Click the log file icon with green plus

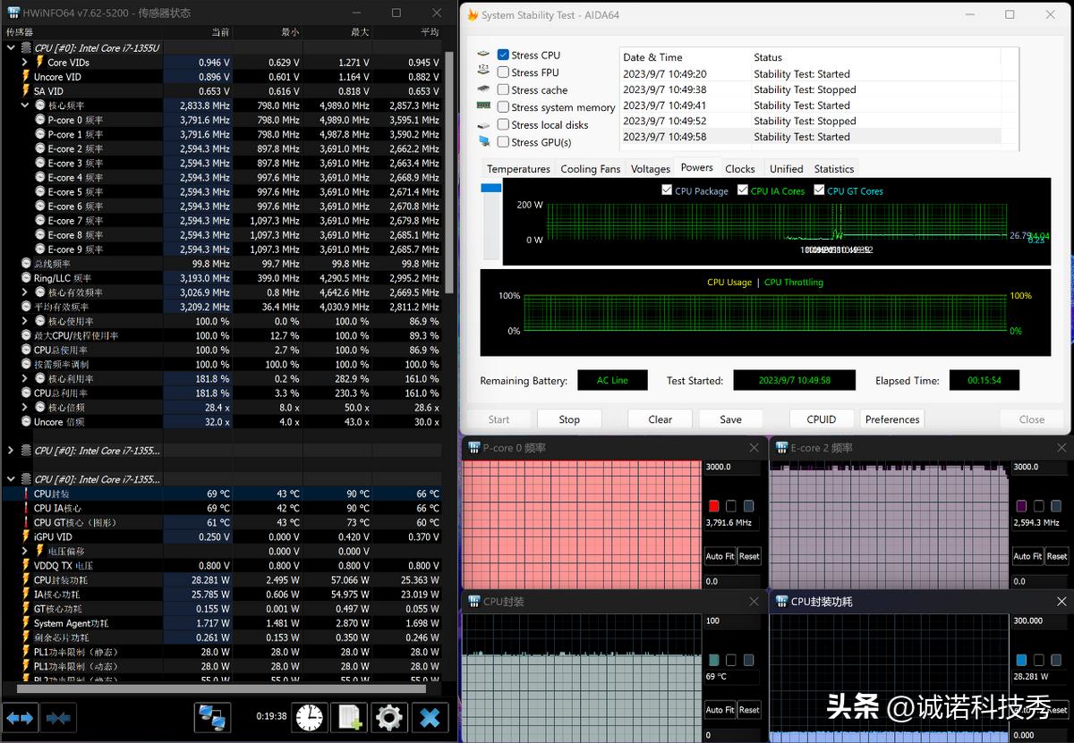point(349,717)
